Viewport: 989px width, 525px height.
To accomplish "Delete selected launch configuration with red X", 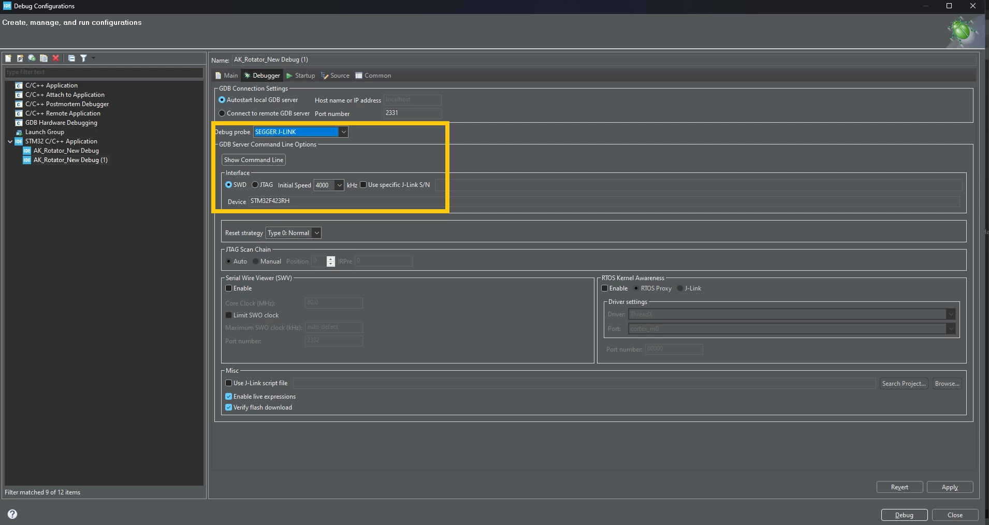I will point(56,58).
